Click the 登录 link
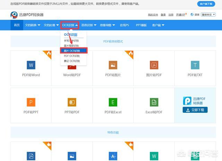 click(163, 15)
